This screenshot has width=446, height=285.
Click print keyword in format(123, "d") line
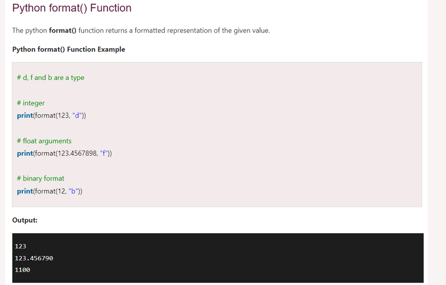coord(25,115)
